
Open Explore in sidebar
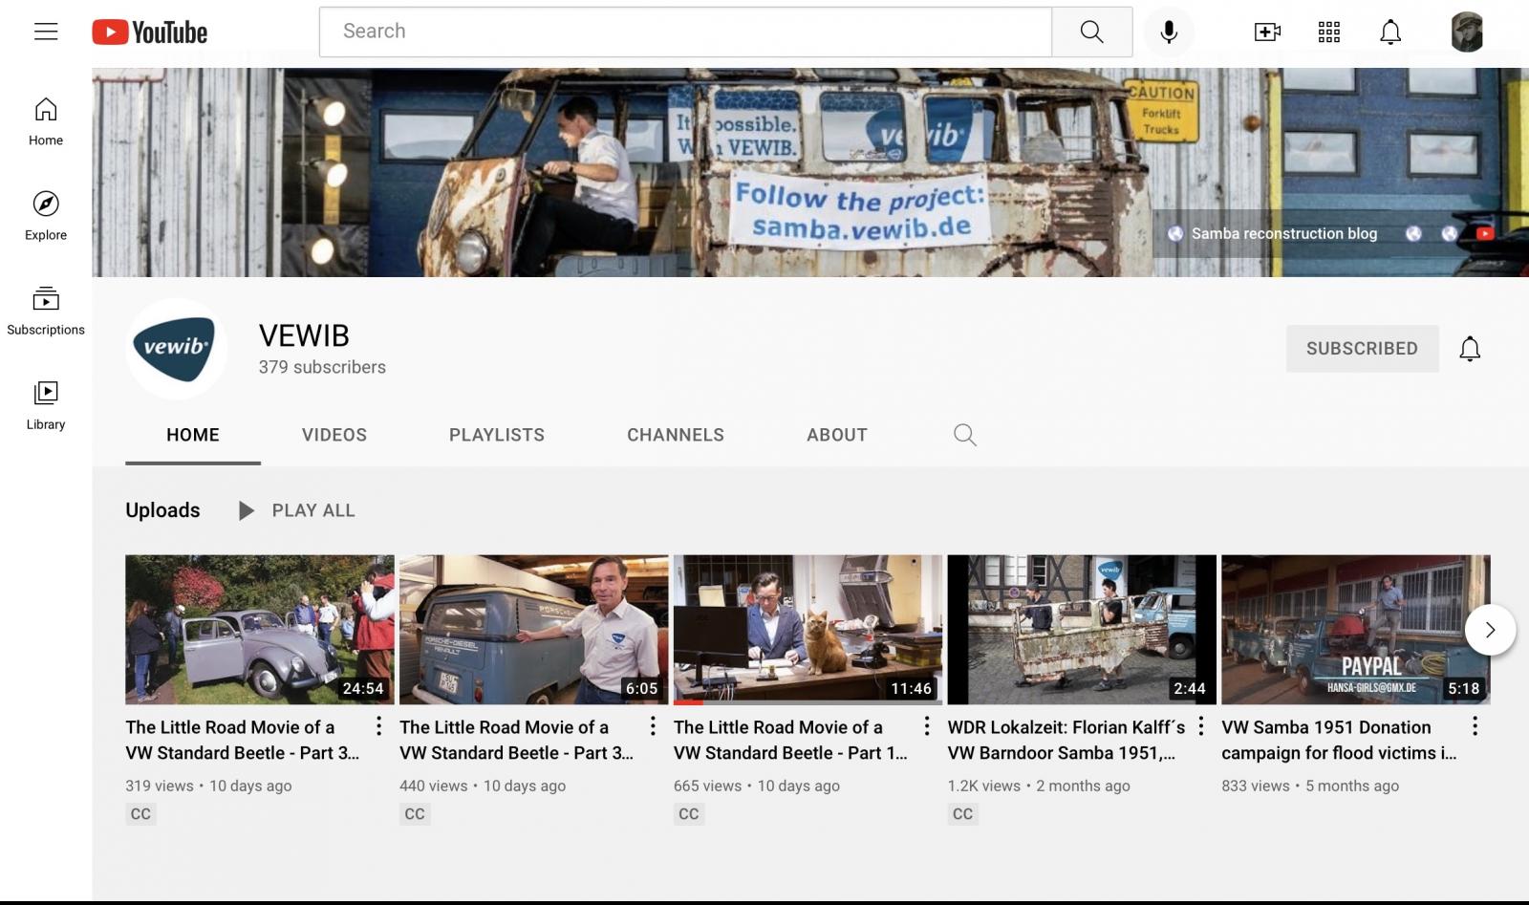[46, 216]
